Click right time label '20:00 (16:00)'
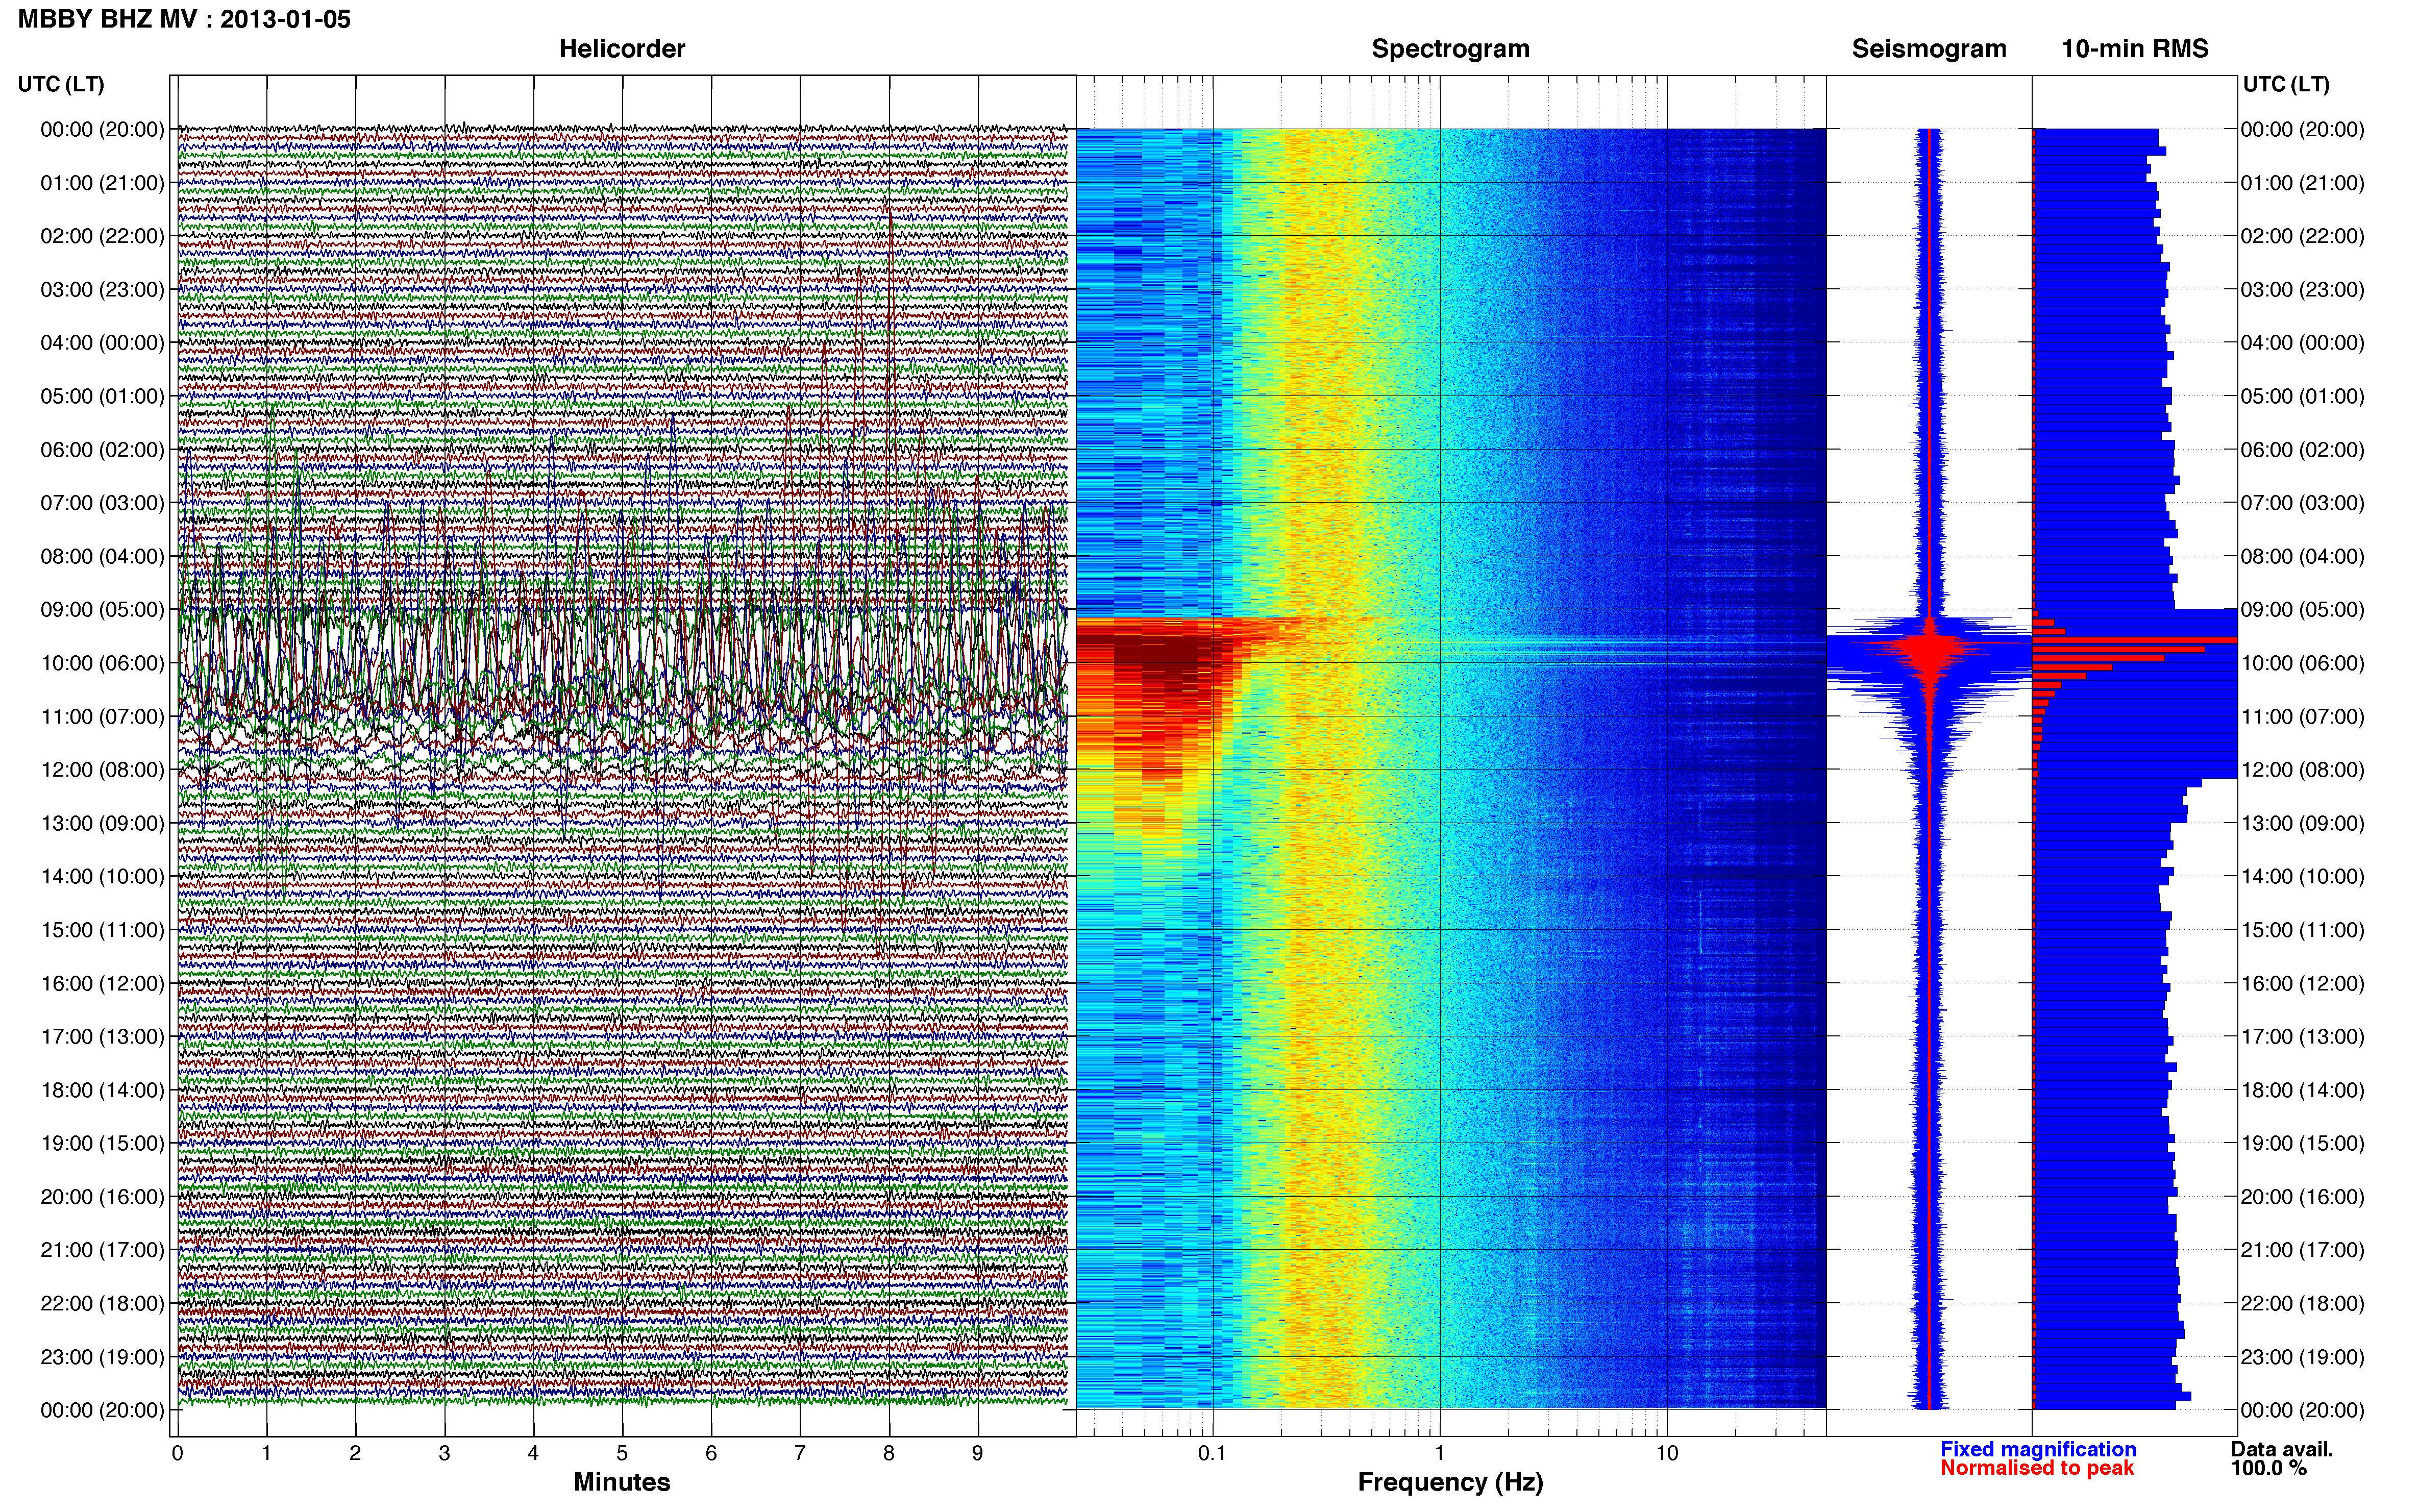The width and height of the screenshot is (2419, 1512). tap(2302, 1196)
